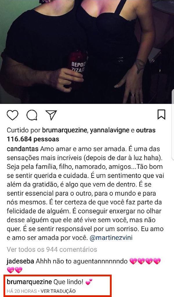Open yannalavigne profile in likes line
The image size is (174, 297).
click(110, 130)
